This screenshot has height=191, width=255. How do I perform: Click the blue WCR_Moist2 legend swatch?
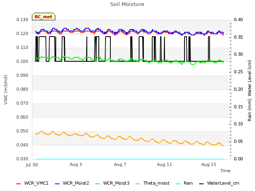[57, 184]
